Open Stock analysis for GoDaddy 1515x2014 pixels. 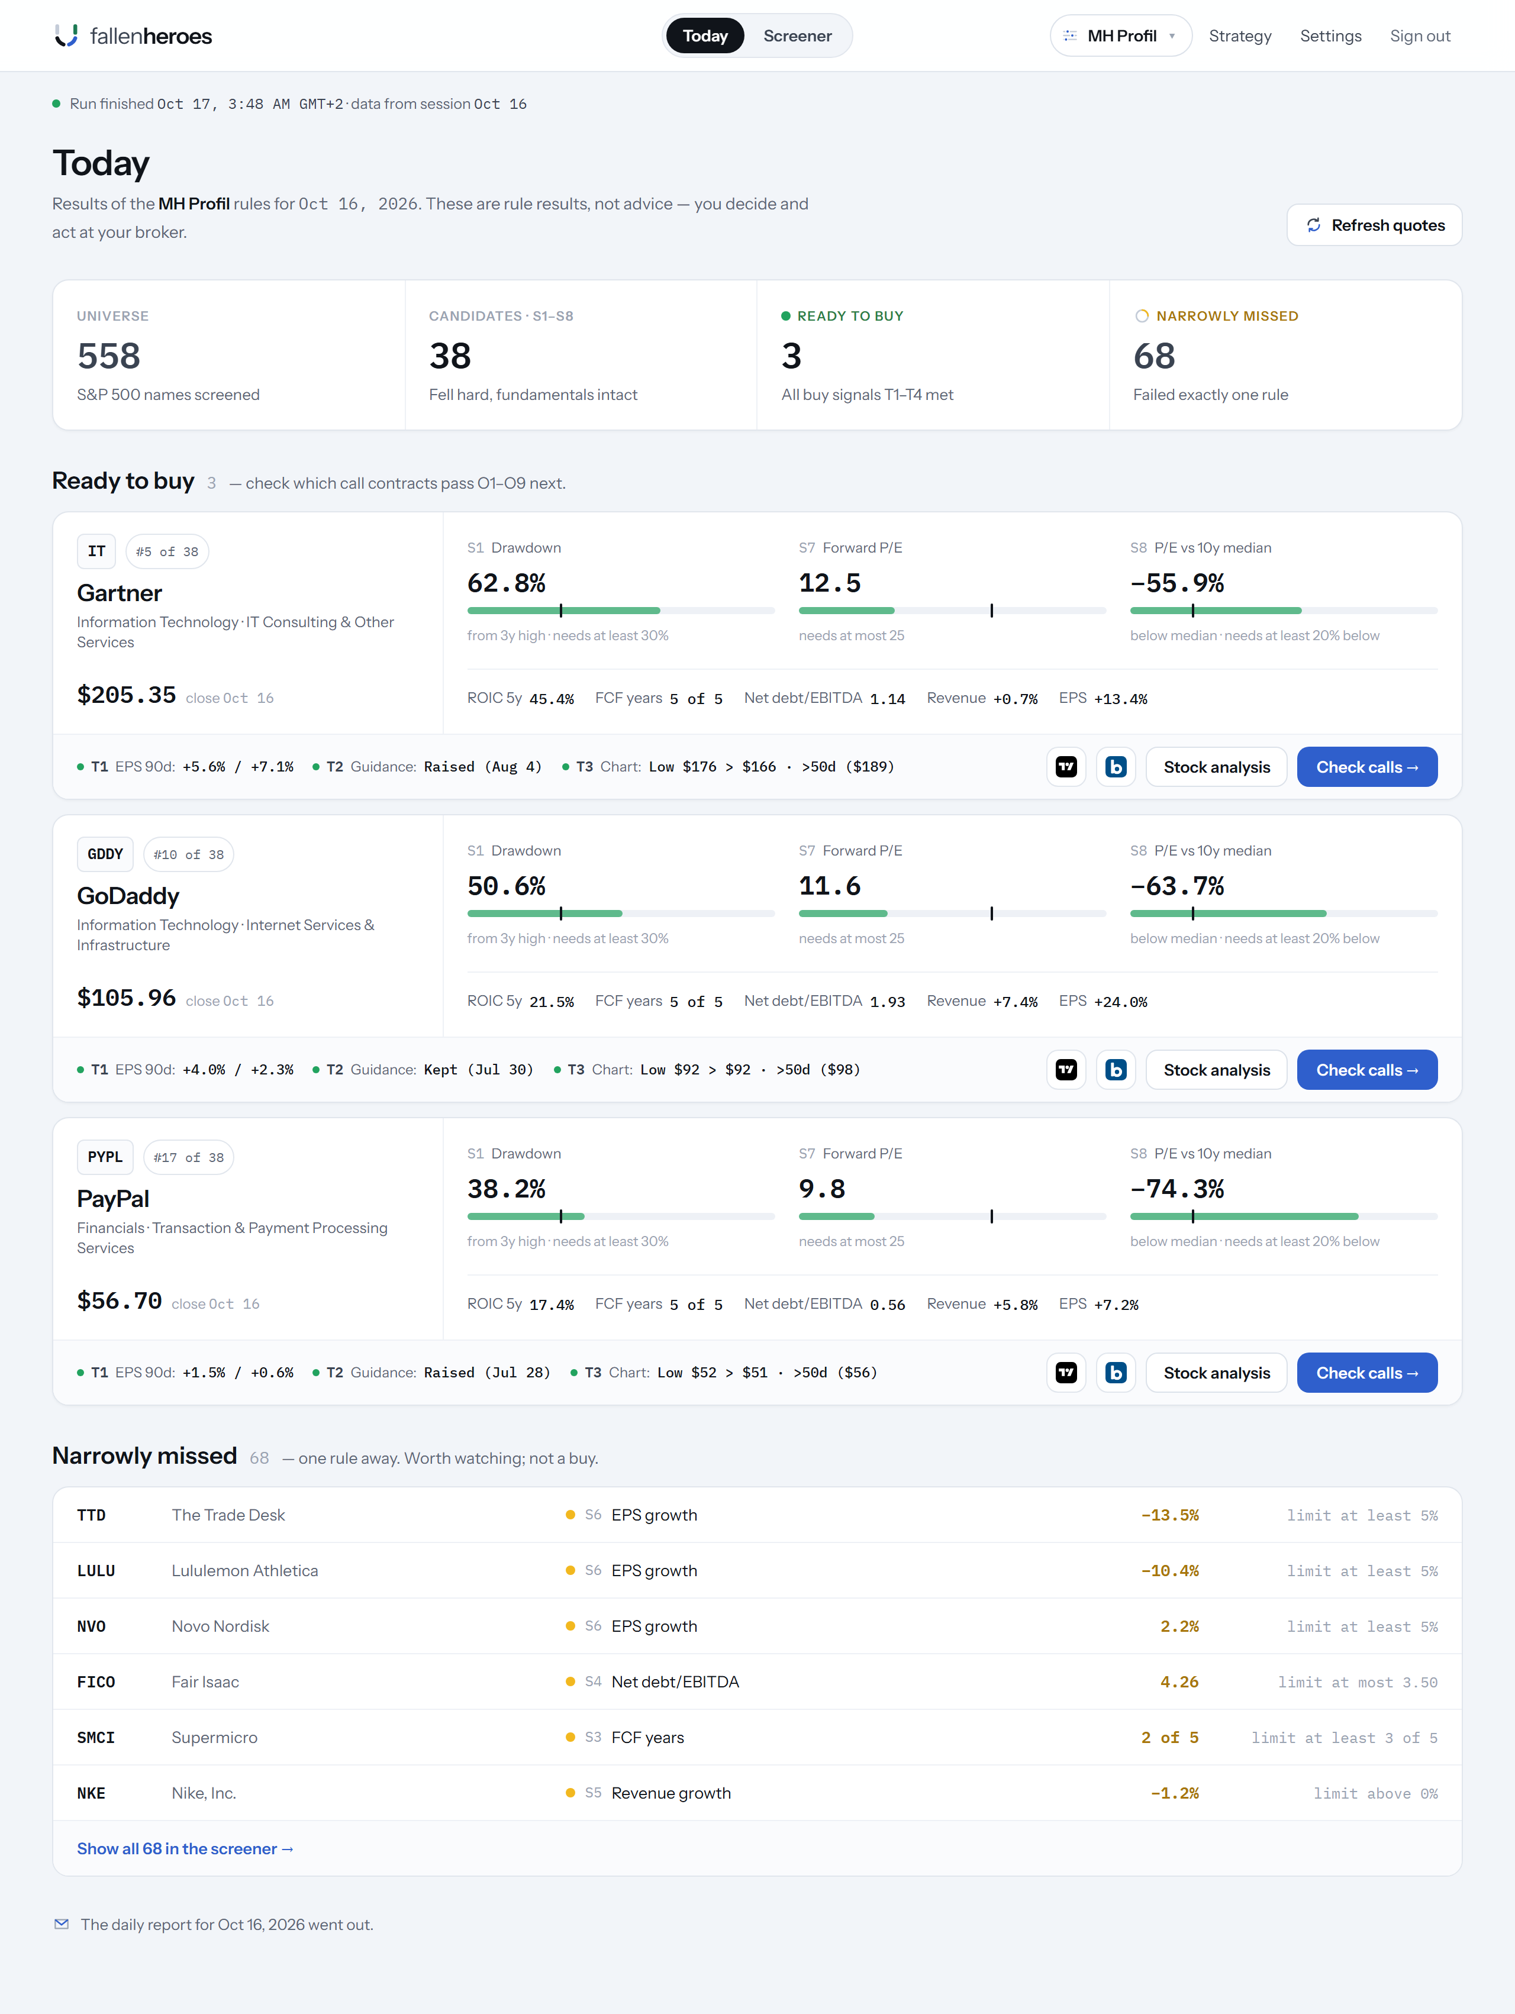point(1216,1070)
